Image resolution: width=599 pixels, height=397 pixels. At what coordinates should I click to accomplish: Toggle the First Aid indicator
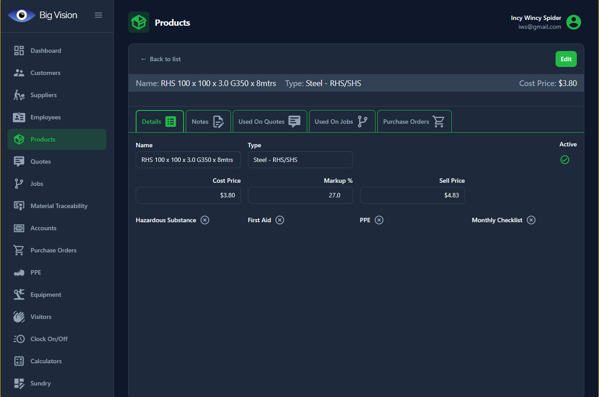coord(280,220)
